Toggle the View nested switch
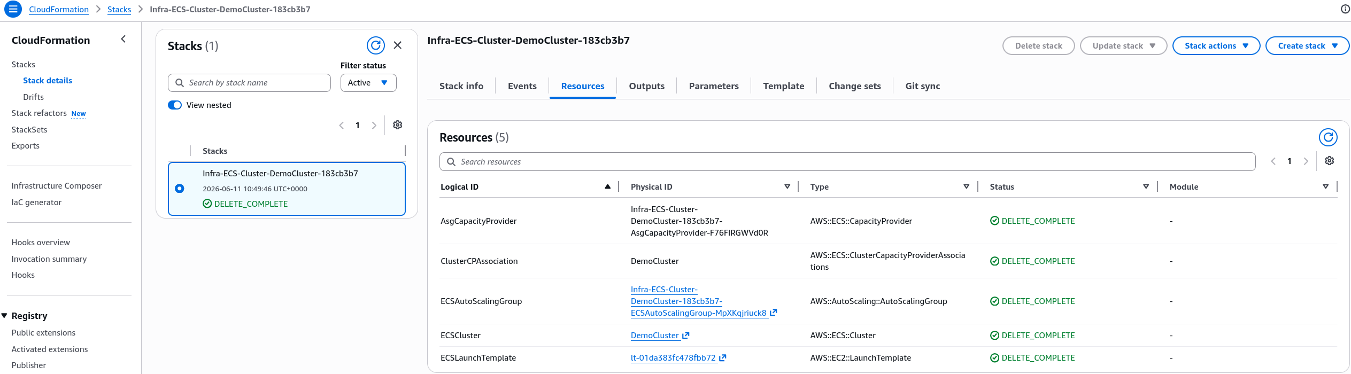The height and width of the screenshot is (374, 1351). click(x=175, y=105)
